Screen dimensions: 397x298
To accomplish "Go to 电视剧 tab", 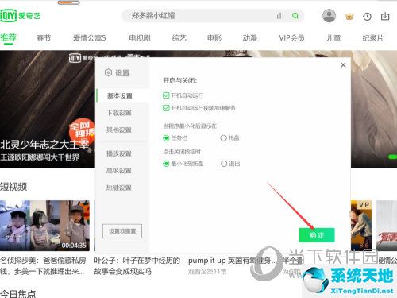I will [140, 38].
